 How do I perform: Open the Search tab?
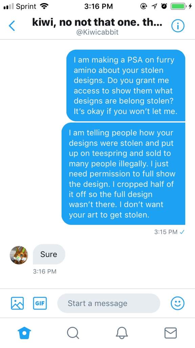pos(73,333)
